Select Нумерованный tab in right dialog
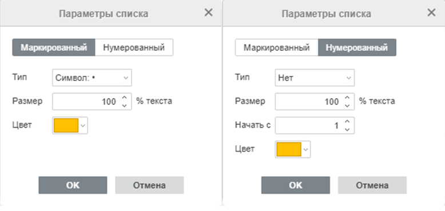Image resolution: width=445 pixels, height=211 pixels. 357,47
